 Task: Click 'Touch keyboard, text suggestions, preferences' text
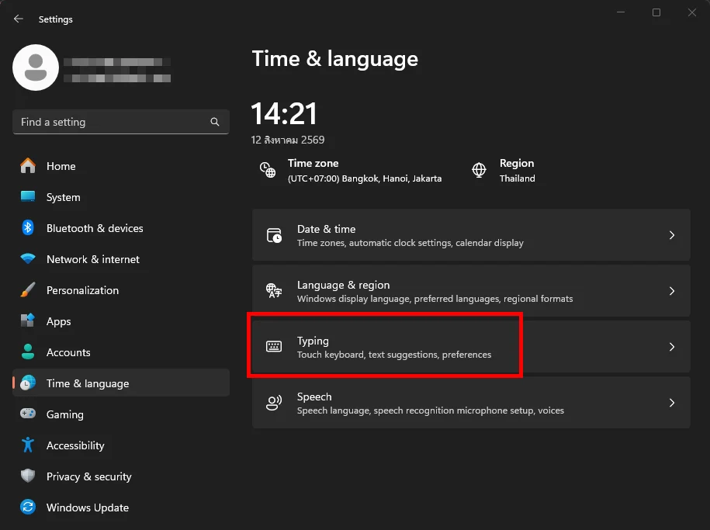[394, 355]
